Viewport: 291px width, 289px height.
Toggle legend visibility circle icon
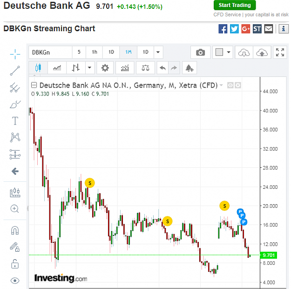(230, 85)
